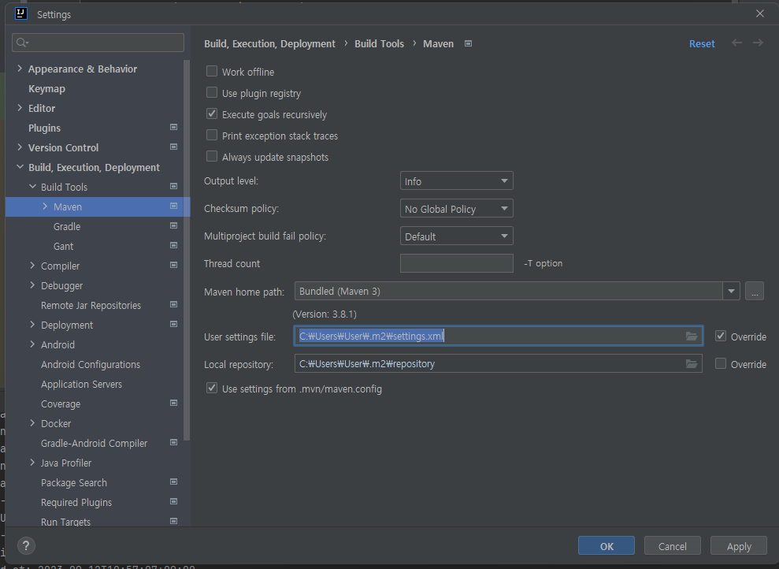779x569 pixels.
Task: Check Override for Local repository
Action: coord(721,364)
